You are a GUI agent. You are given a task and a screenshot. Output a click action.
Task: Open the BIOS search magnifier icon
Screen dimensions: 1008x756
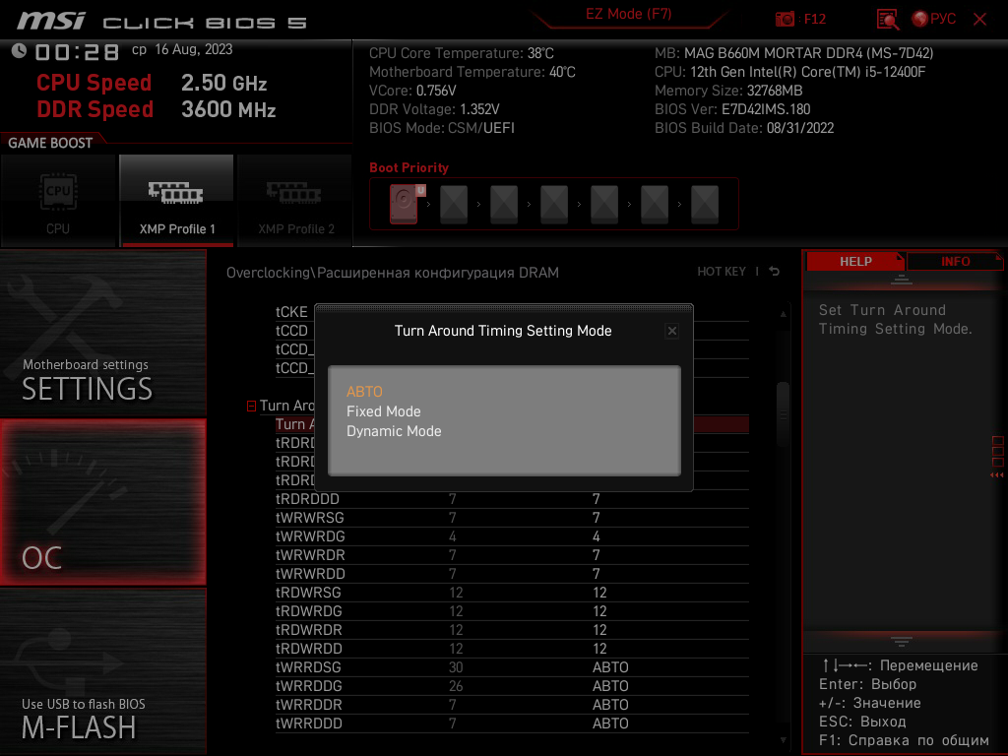887,20
